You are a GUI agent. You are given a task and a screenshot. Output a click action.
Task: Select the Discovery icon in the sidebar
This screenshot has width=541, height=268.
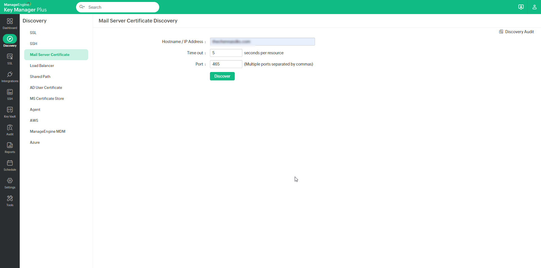click(10, 40)
